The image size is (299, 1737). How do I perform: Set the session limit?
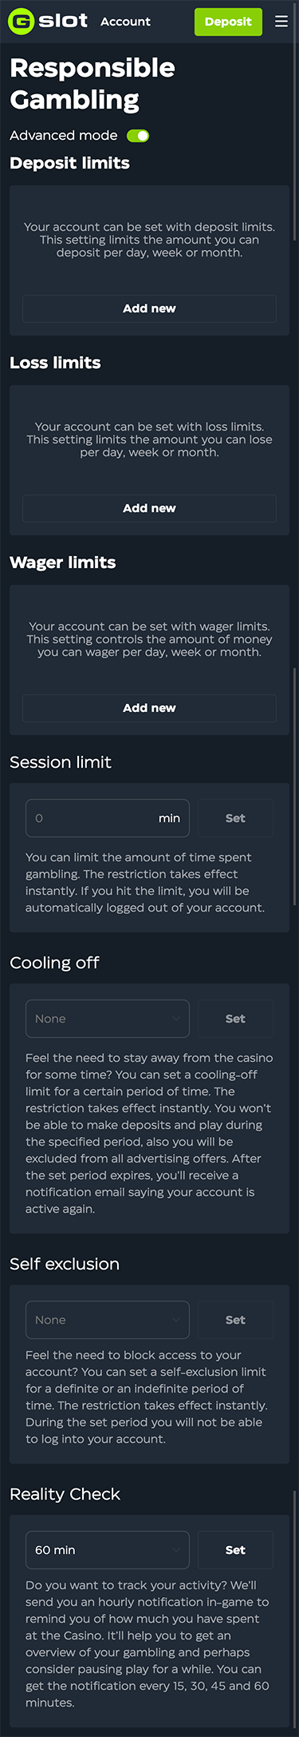[x=235, y=818]
